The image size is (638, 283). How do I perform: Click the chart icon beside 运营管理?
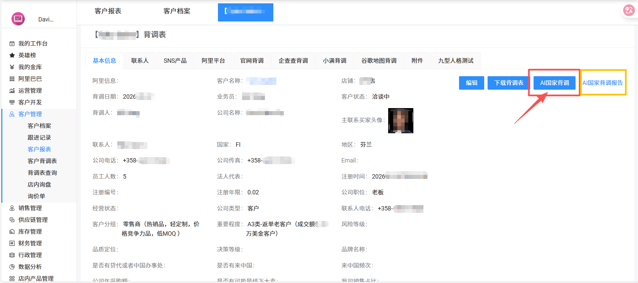pos(12,91)
